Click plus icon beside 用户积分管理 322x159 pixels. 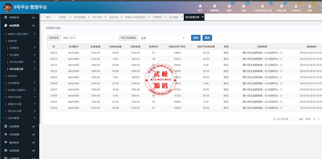(x=35, y=62)
